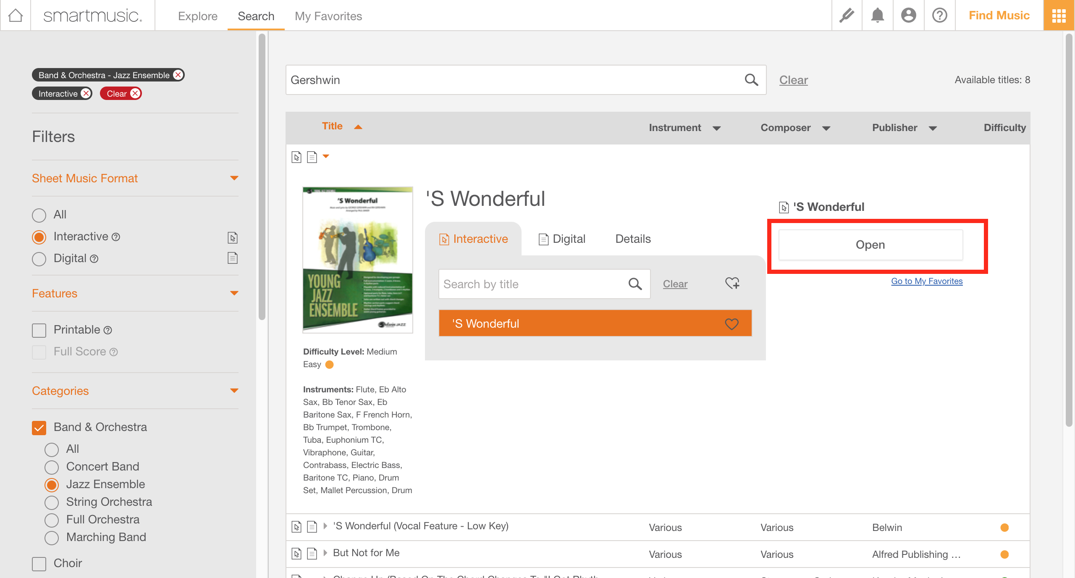Submit the Gershwin search magnifier
1075x578 pixels.
751,80
